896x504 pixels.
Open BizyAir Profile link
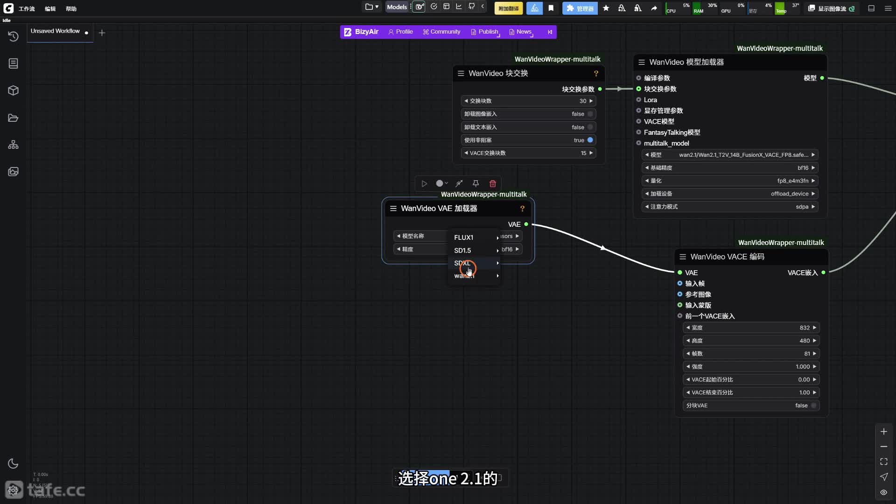click(x=400, y=32)
